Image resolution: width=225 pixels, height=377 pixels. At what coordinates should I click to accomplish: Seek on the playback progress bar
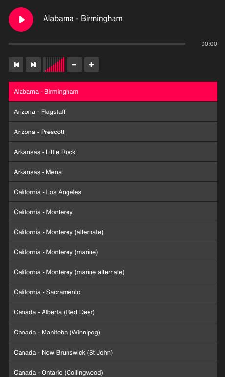coord(97,44)
